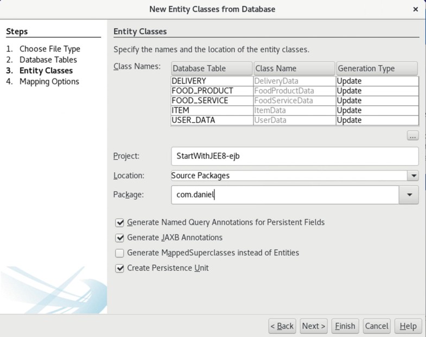
Task: Click the Mapping Options step
Action: (49, 82)
